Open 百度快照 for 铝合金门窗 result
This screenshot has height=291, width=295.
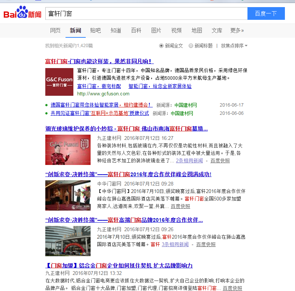(232, 288)
